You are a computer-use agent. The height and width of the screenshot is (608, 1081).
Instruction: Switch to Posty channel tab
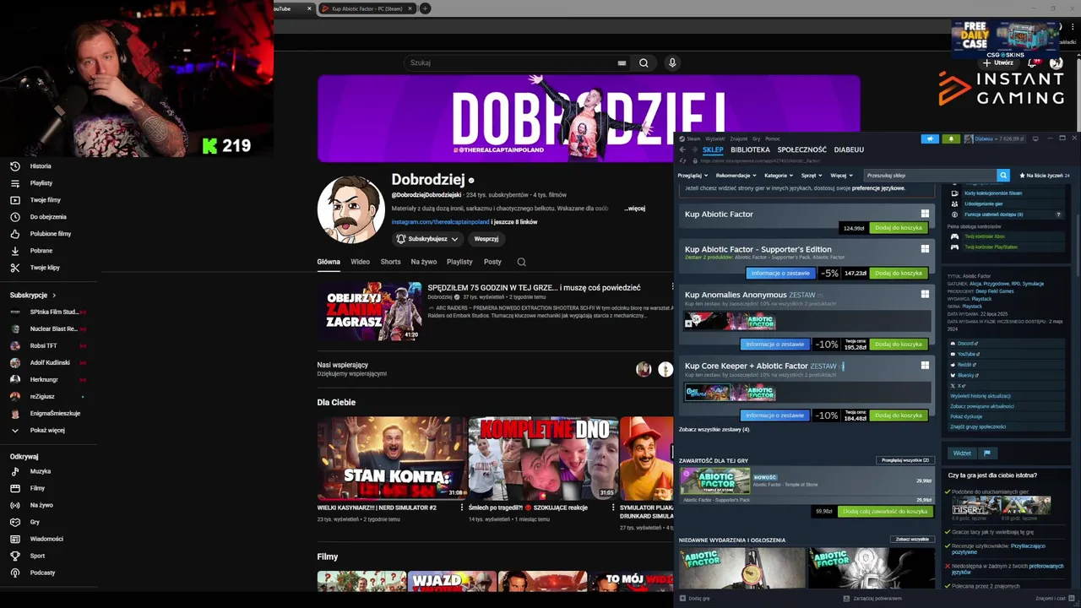pos(492,262)
